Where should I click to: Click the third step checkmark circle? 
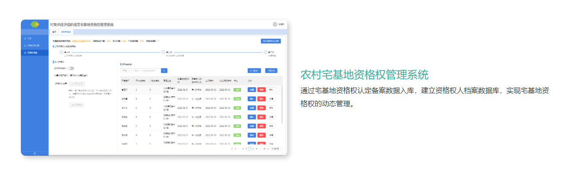[x=265, y=52]
